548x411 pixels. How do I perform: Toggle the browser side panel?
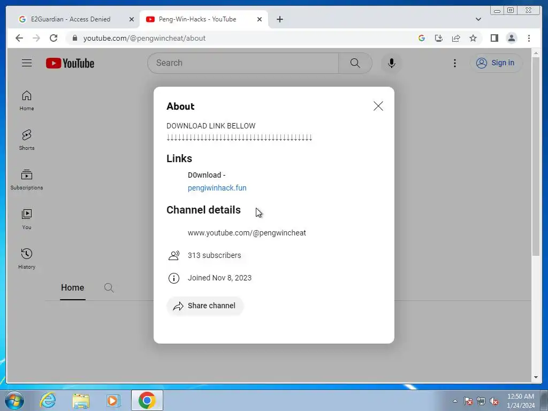pos(494,38)
